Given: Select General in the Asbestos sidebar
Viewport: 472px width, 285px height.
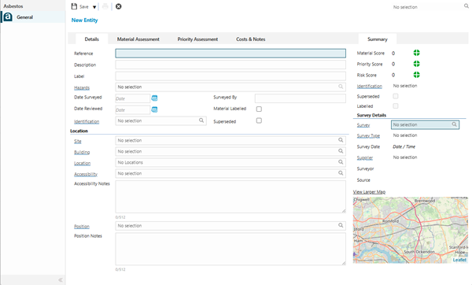Looking at the screenshot, I should click(33, 17).
